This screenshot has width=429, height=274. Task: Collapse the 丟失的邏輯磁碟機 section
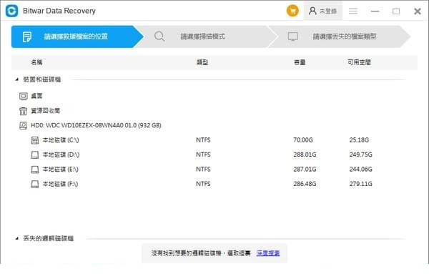point(17,238)
